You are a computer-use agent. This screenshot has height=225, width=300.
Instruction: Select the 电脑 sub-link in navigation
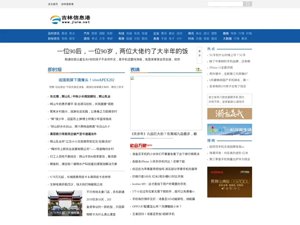[x=129, y=33]
